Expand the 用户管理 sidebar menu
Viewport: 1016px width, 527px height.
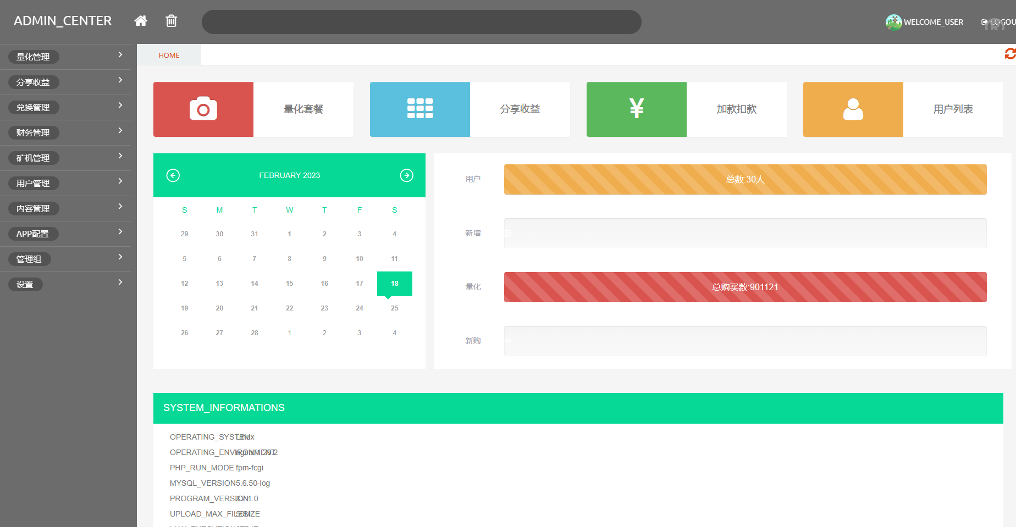pos(65,183)
